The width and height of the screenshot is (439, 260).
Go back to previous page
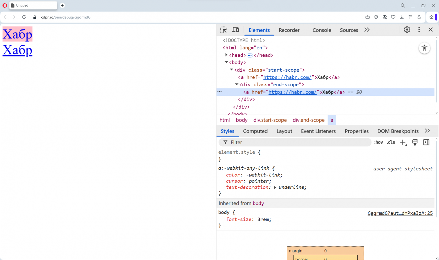click(5, 17)
